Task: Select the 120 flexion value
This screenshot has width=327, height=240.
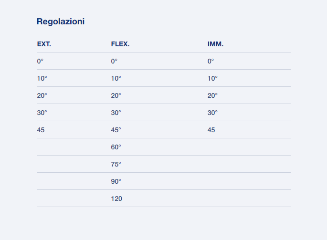Action: click(x=116, y=198)
